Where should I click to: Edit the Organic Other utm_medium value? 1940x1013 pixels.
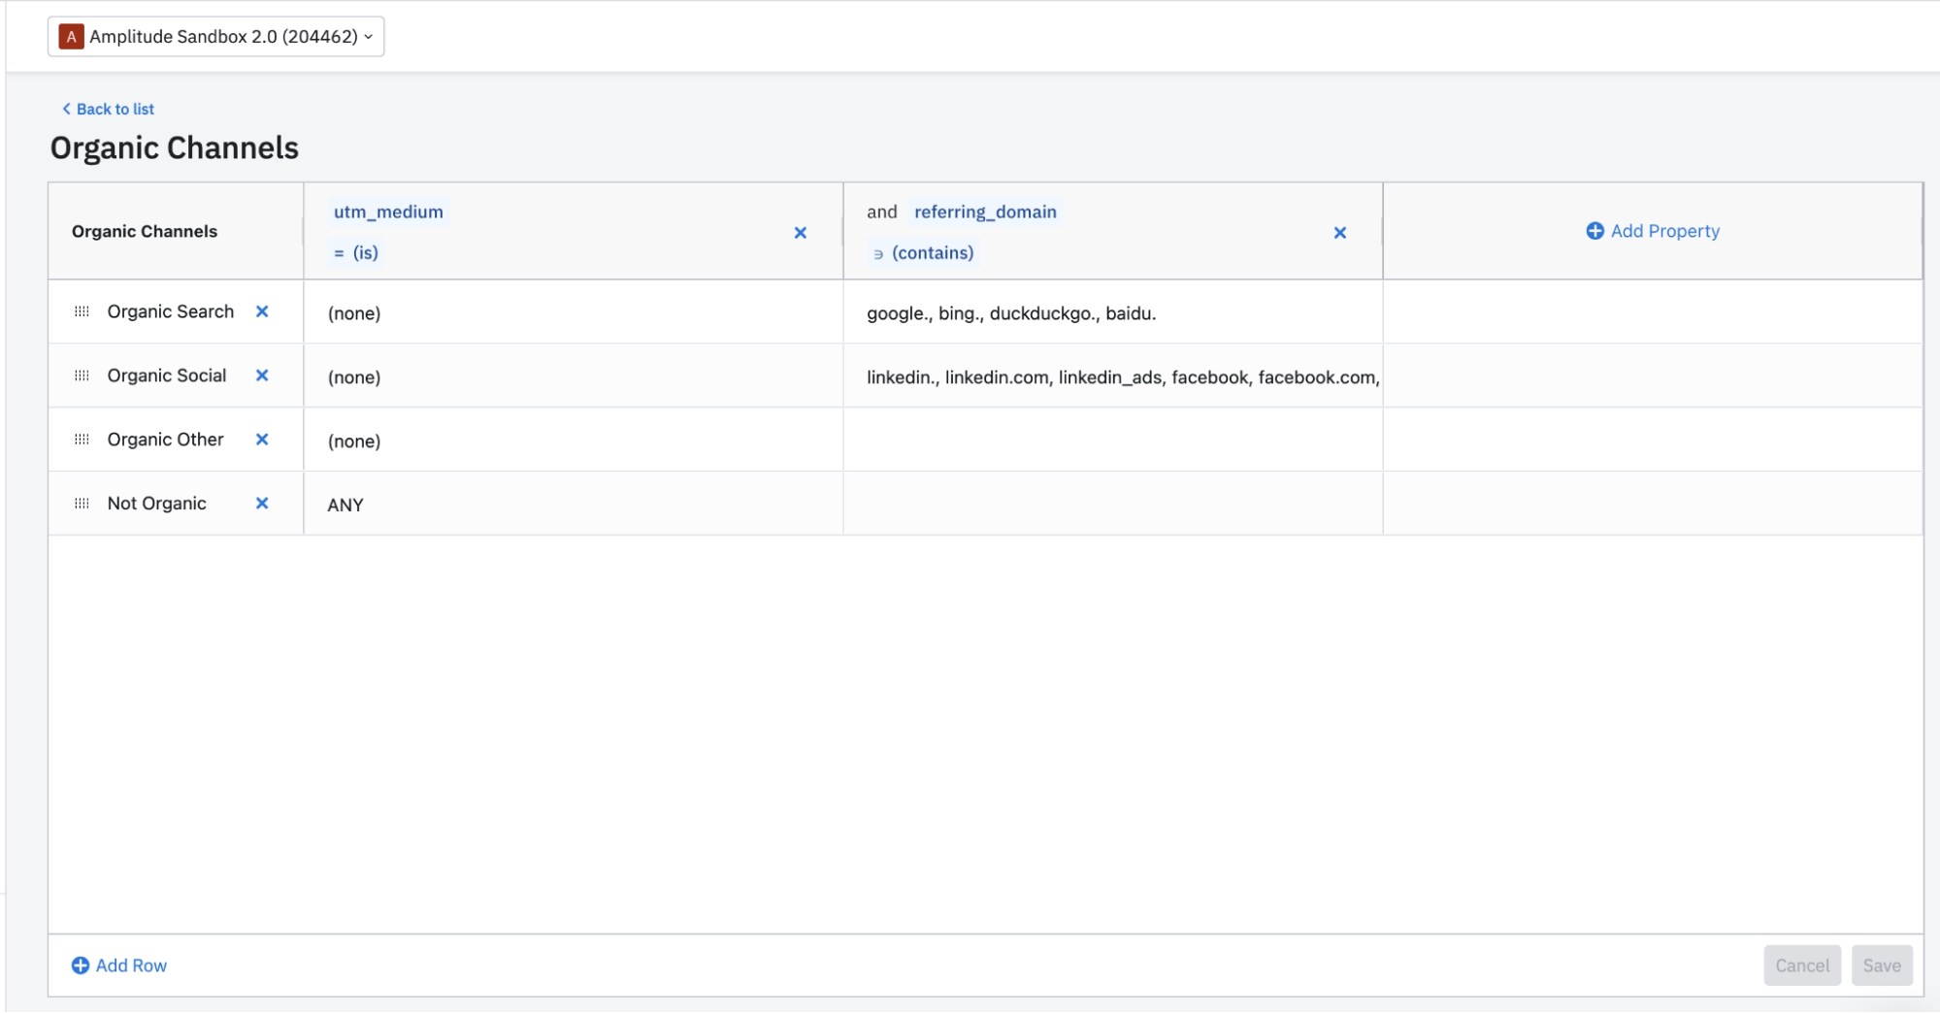tap(574, 441)
